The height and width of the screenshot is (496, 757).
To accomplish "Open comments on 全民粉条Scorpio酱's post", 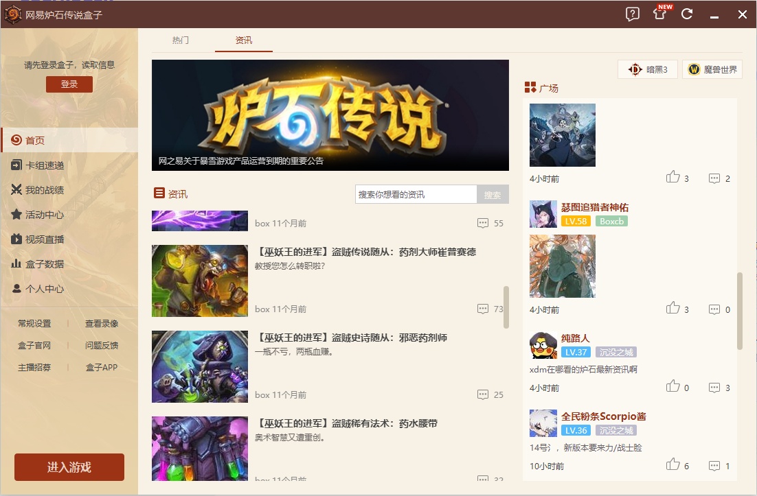I will point(714,466).
